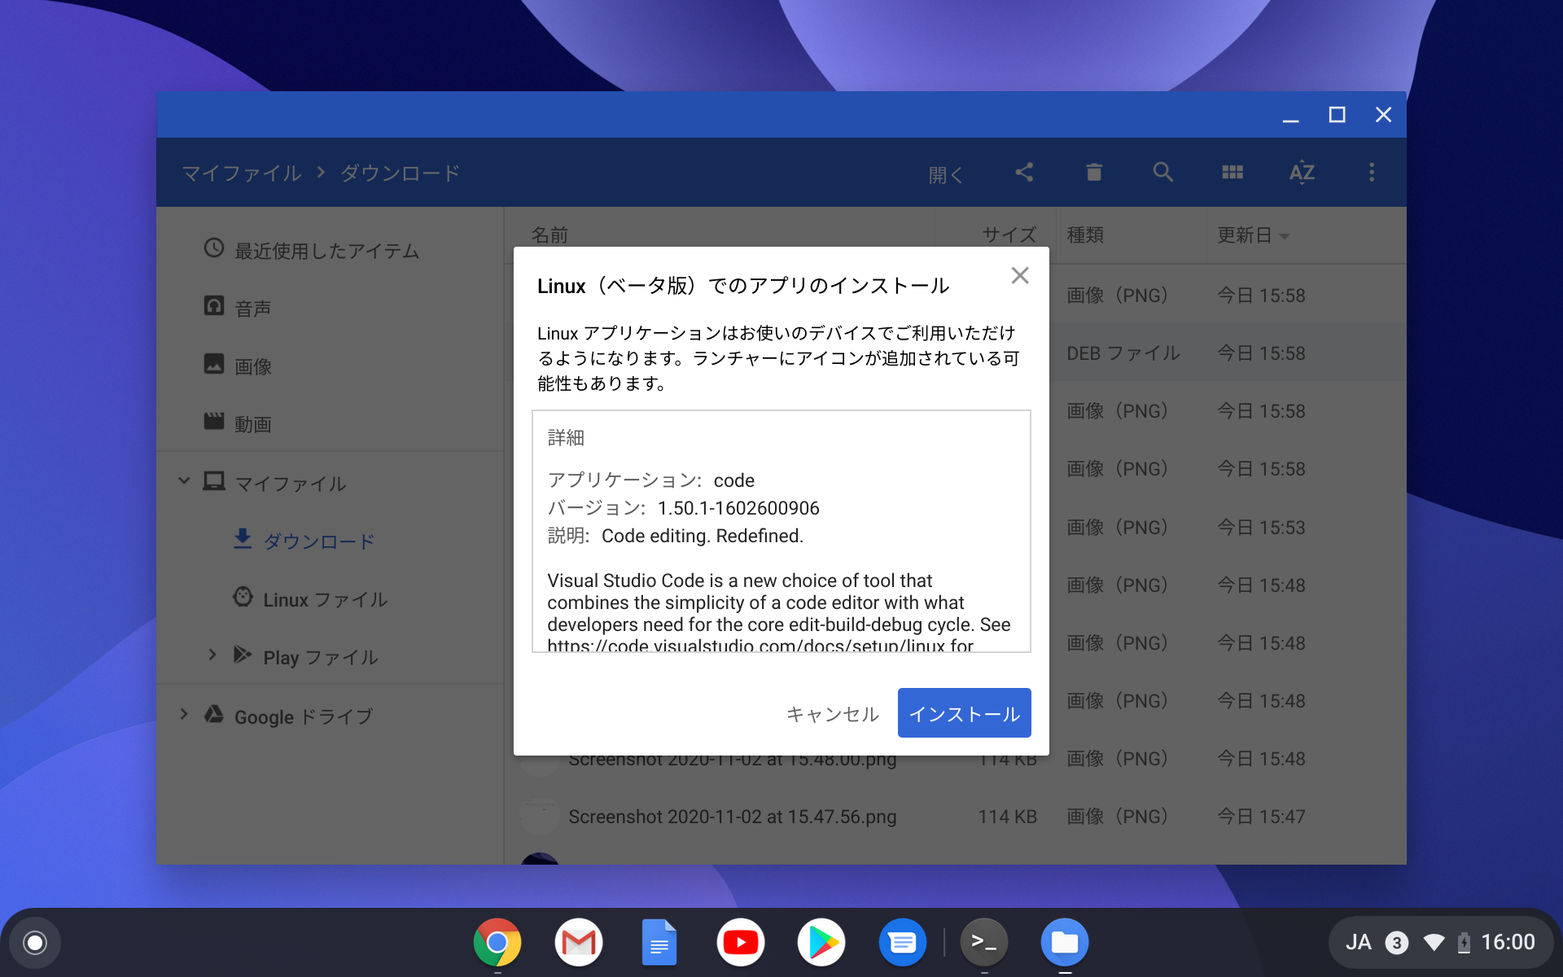Open the AZ sort options icon
1563x977 pixels.
click(x=1301, y=172)
